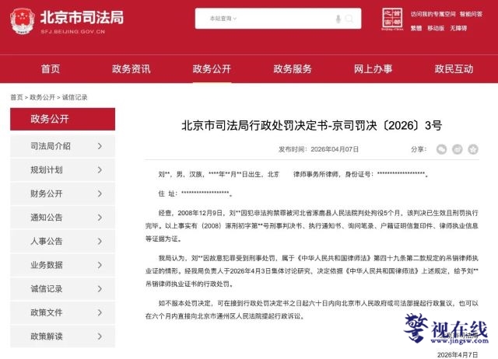498x359 pixels.
Task: Click the 住址 line in the article
Action: (x=195, y=193)
